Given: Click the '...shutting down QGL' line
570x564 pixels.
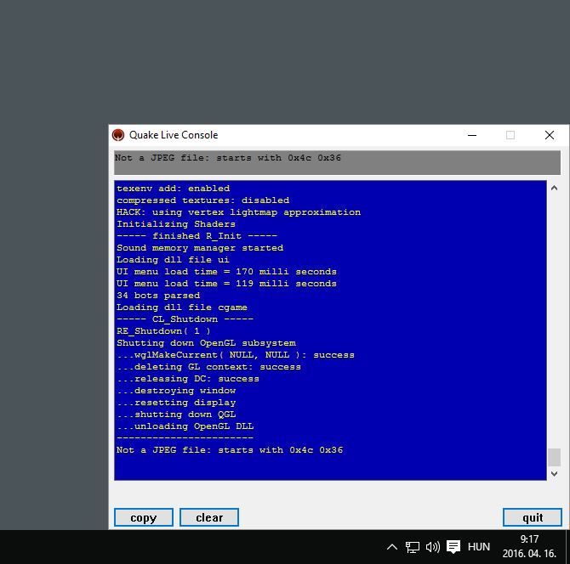Looking at the screenshot, I should [176, 415].
